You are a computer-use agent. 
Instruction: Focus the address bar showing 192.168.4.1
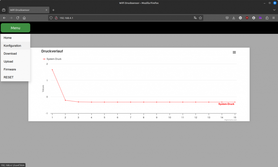(x=122, y=18)
